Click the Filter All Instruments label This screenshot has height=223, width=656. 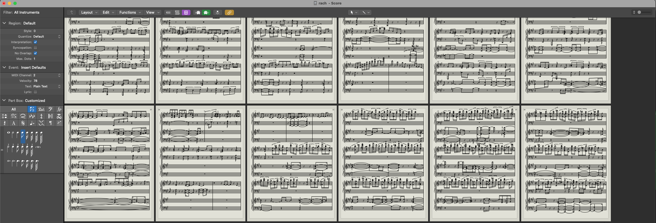[21, 13]
